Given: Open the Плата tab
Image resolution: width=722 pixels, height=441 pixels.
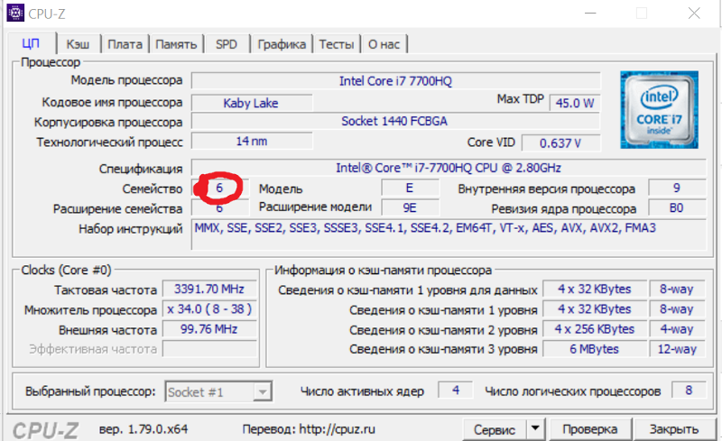Looking at the screenshot, I should click(x=125, y=44).
